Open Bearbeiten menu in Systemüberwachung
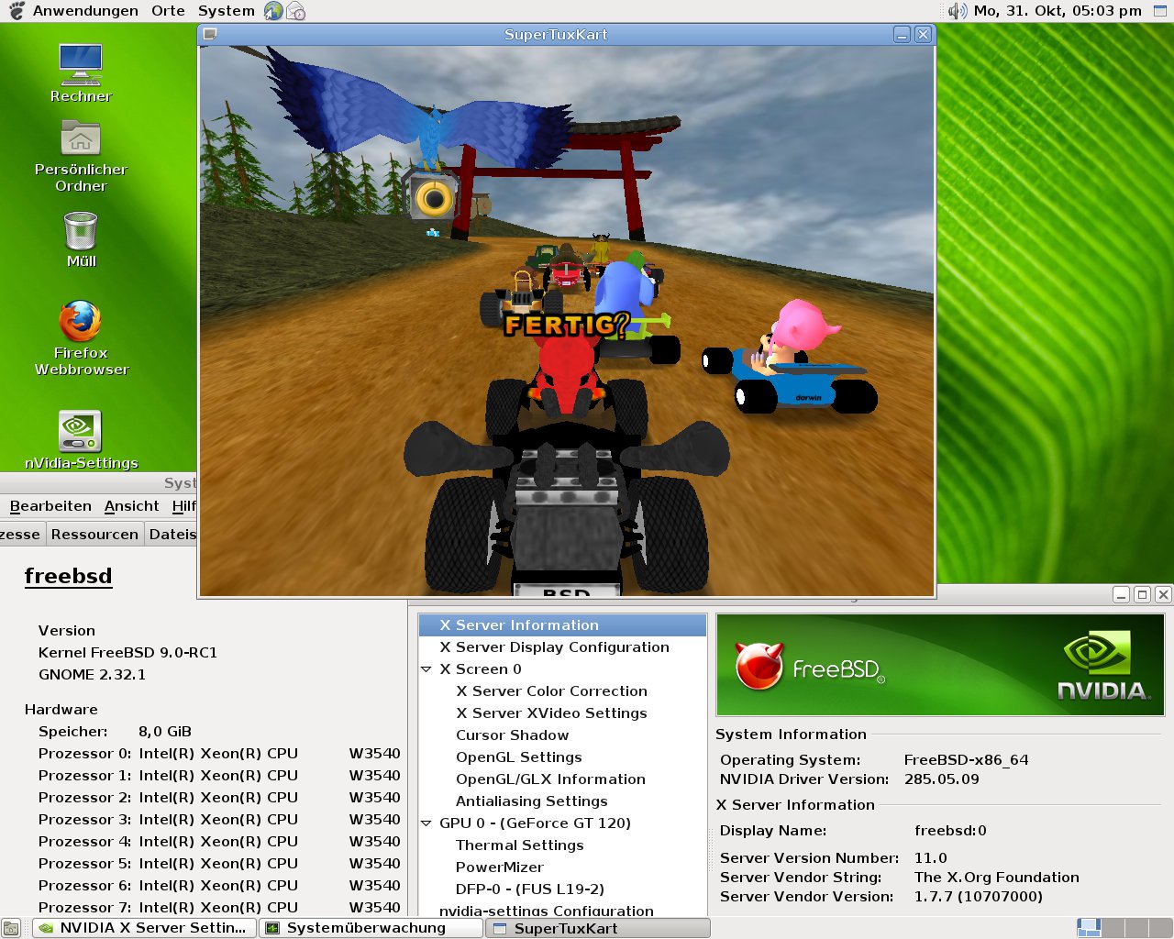 point(50,506)
